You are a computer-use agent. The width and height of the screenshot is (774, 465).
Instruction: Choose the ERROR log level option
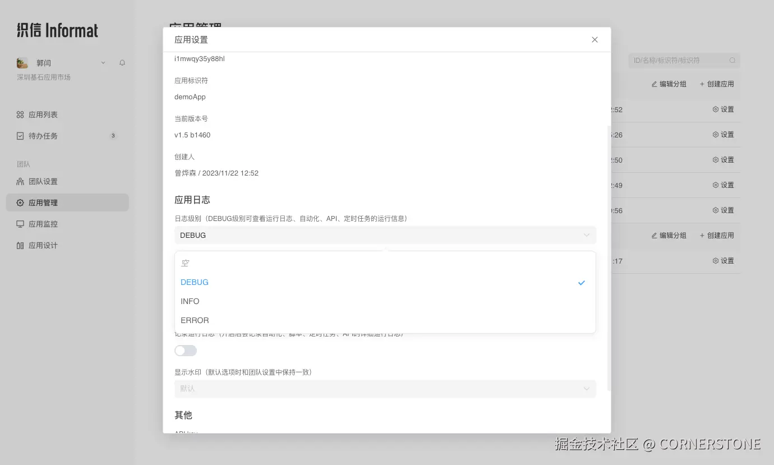coord(385,320)
